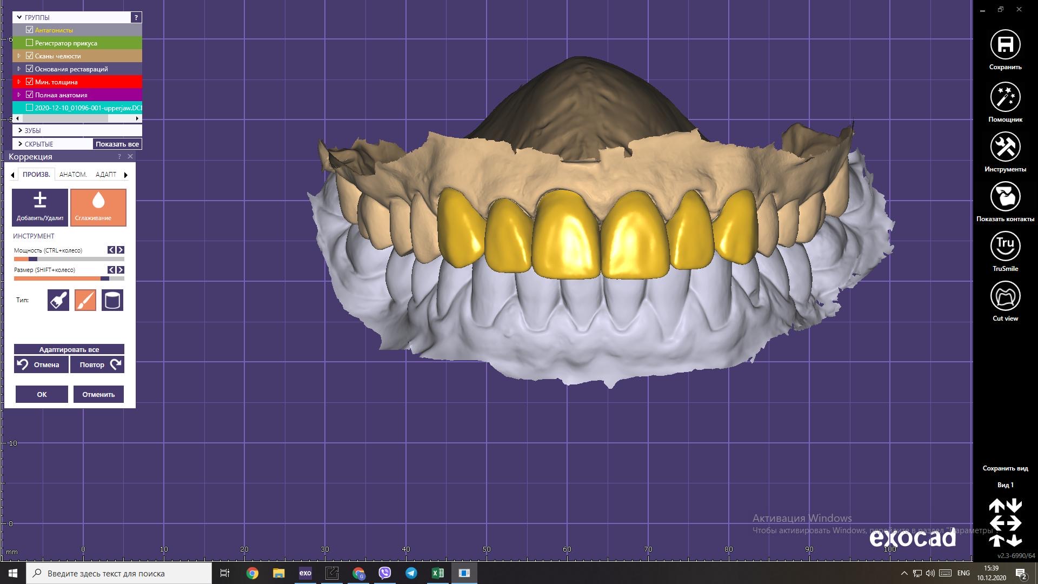Image resolution: width=1038 pixels, height=584 pixels.
Task: Open the TruSmile icon
Action: pos(1005,247)
